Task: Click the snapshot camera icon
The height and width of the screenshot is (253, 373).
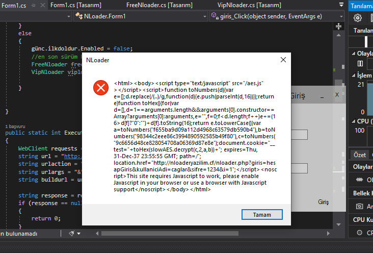Action: tap(359, 206)
